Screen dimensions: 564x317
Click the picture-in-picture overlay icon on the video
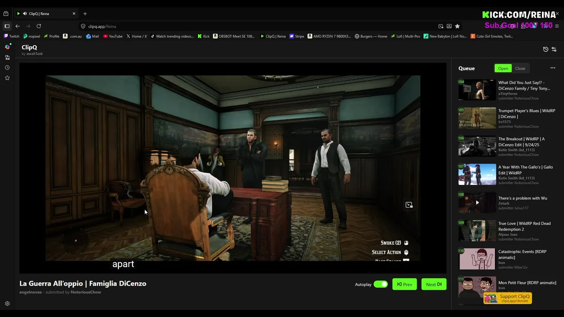click(409, 205)
